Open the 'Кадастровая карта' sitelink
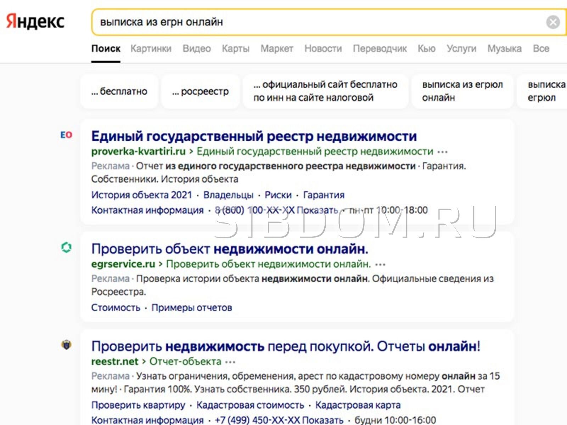The height and width of the screenshot is (425, 567). 358,405
